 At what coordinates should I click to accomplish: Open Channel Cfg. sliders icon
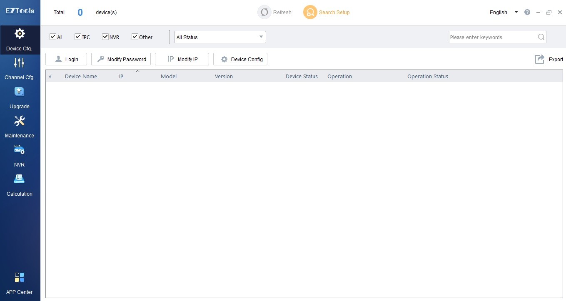tap(20, 63)
